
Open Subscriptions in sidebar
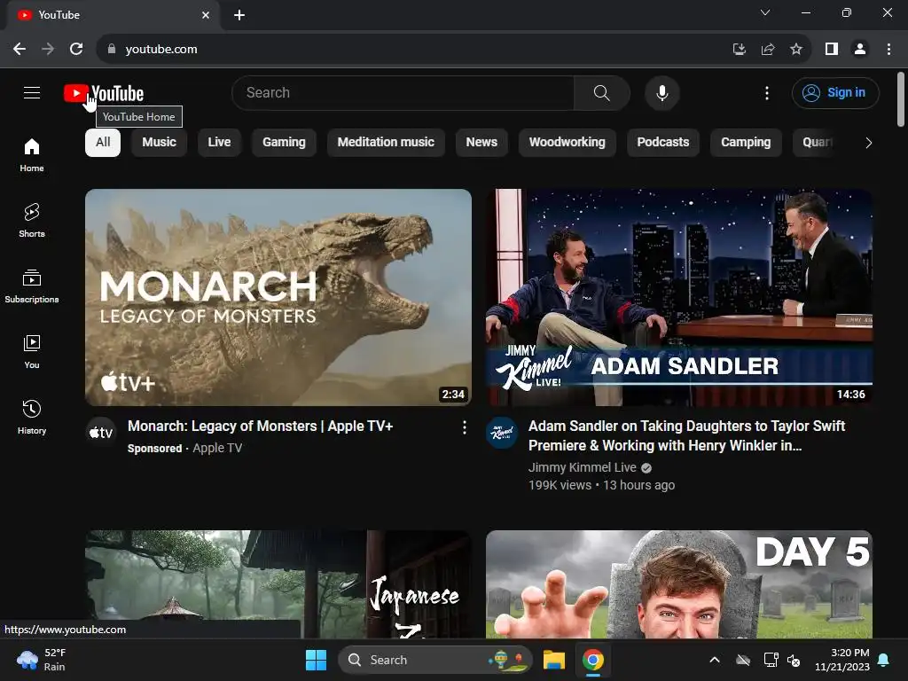tap(32, 286)
